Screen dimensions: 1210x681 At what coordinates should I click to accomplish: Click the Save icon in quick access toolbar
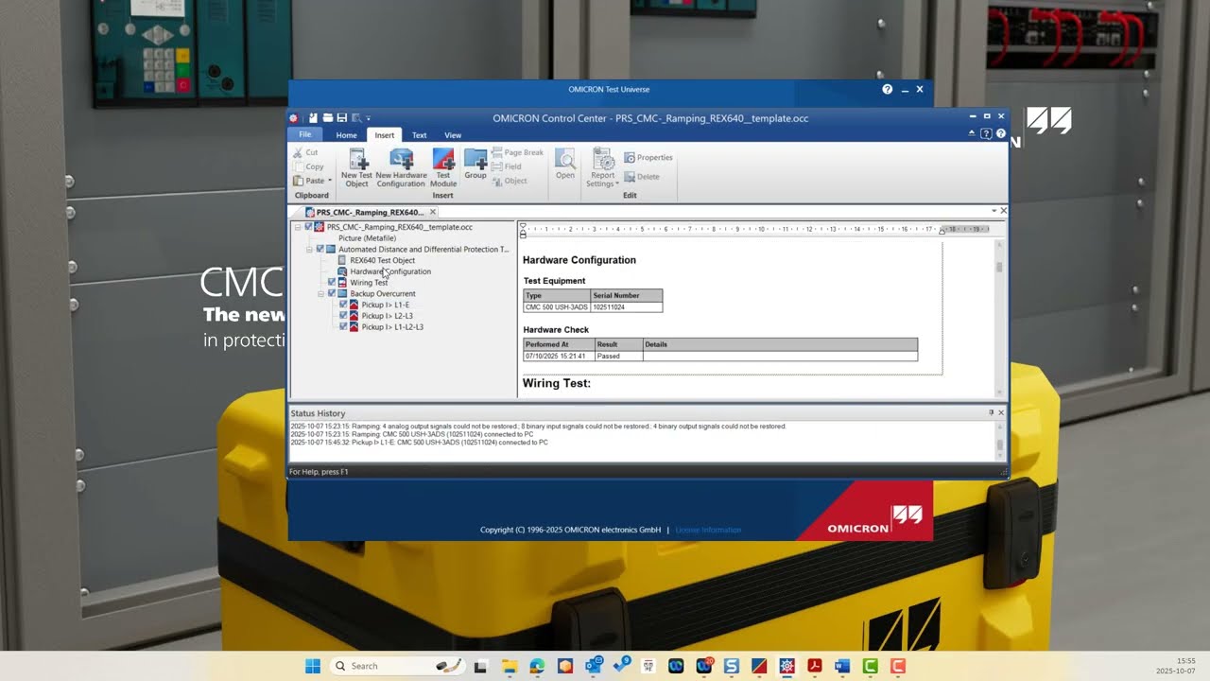click(x=341, y=118)
